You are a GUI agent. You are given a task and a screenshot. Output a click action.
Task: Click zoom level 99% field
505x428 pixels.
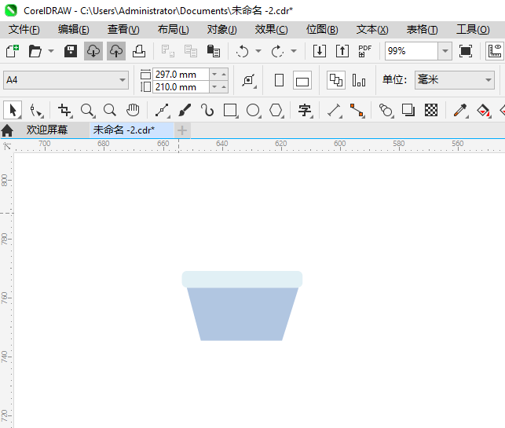pos(412,51)
